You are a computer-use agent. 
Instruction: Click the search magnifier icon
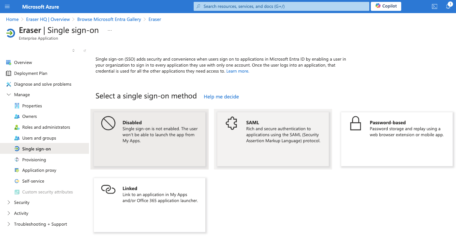[199, 6]
